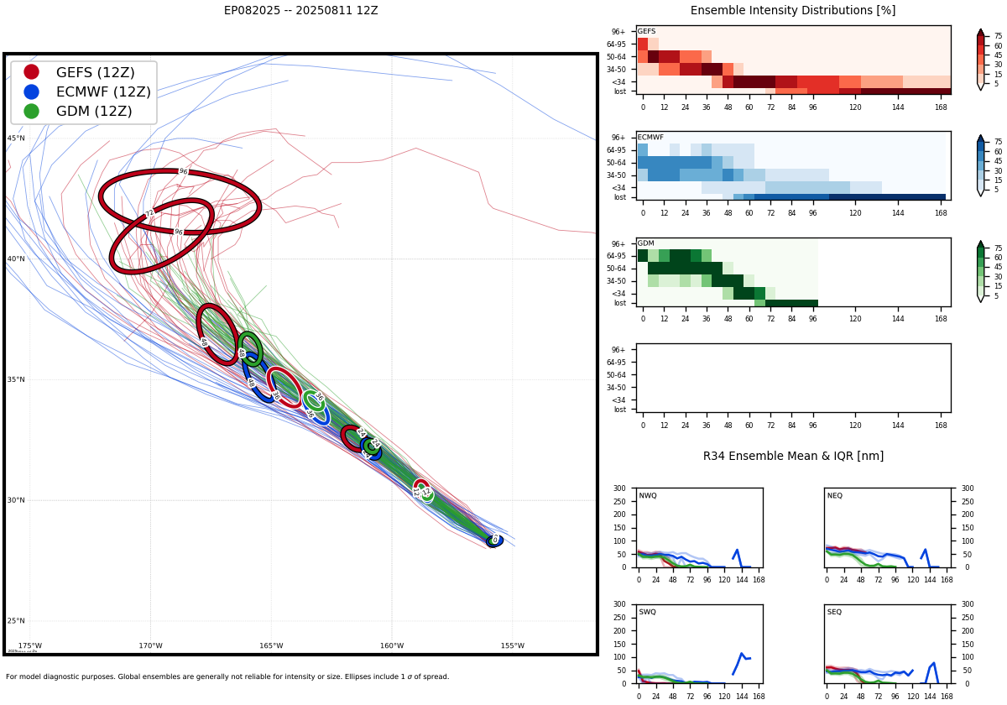Viewport: 1007px width, 705px height.
Task: Click the "R34 Ensemble Mean & IQR [nm]" heading
Action: click(793, 456)
